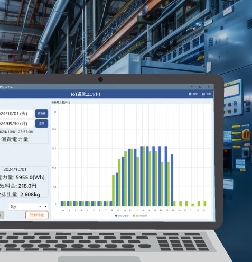
Task: Select the 2024/10/01 (火) date field
Action: coord(16,113)
